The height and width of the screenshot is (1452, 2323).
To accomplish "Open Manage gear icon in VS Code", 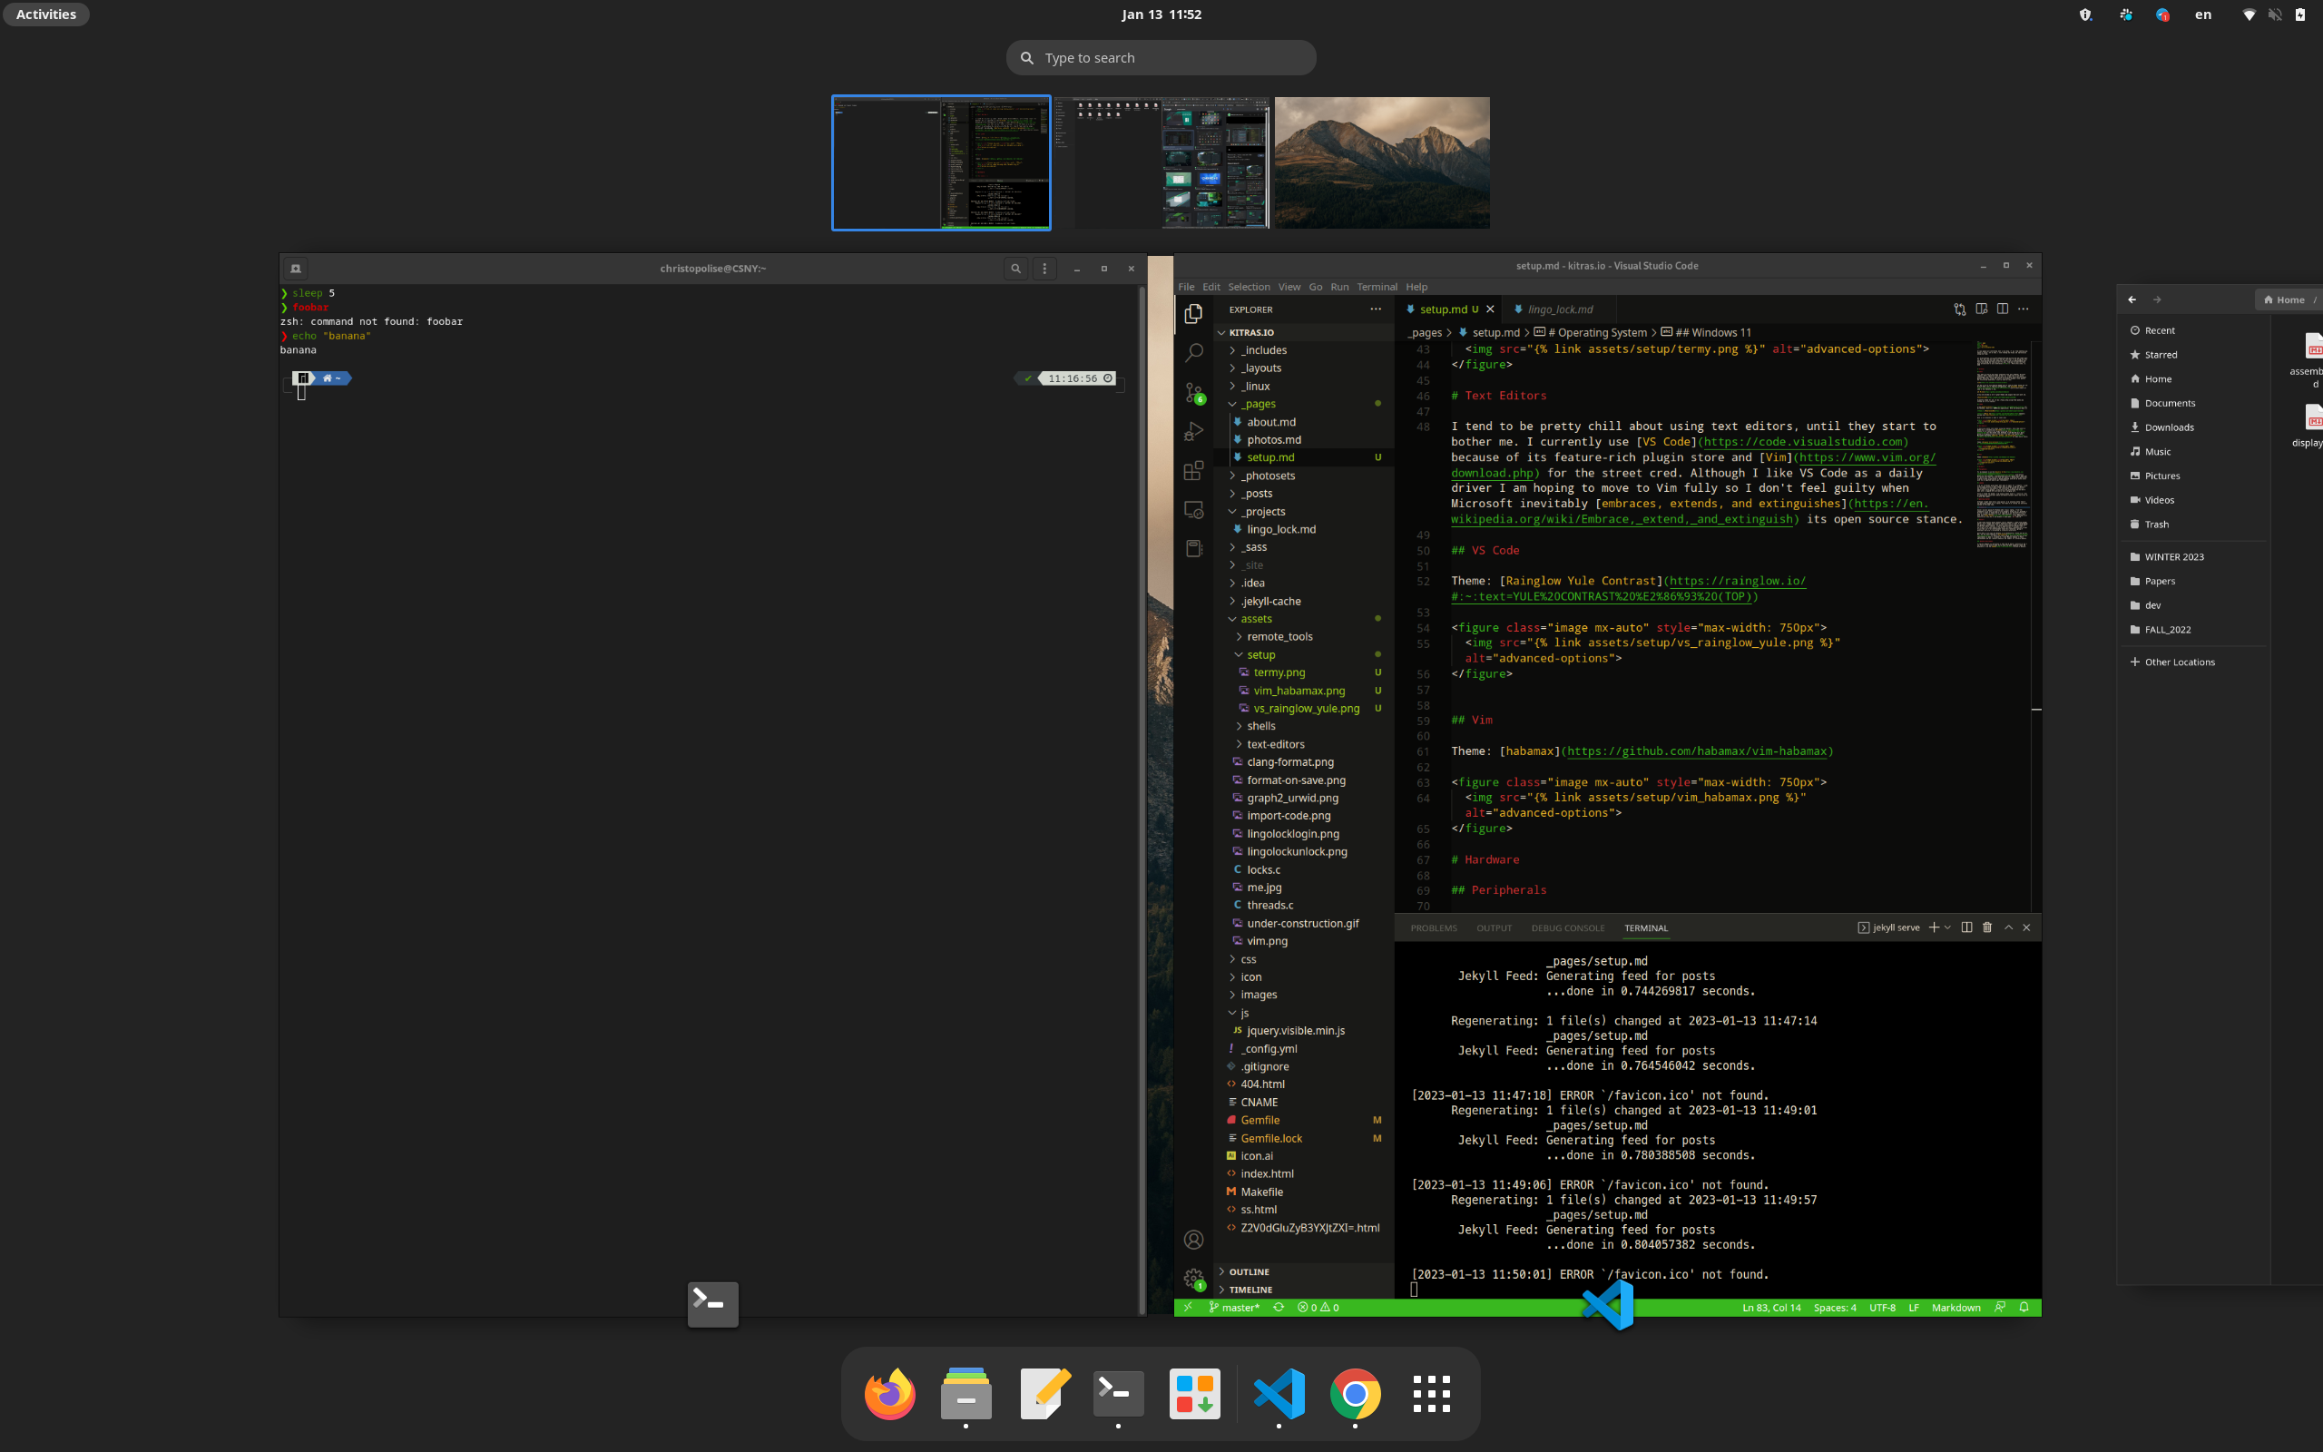I will (x=1193, y=1278).
